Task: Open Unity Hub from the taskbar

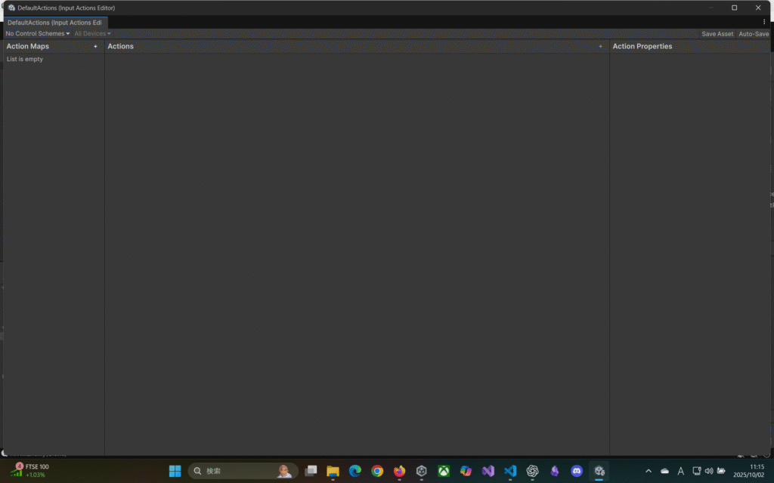Action: click(422, 471)
